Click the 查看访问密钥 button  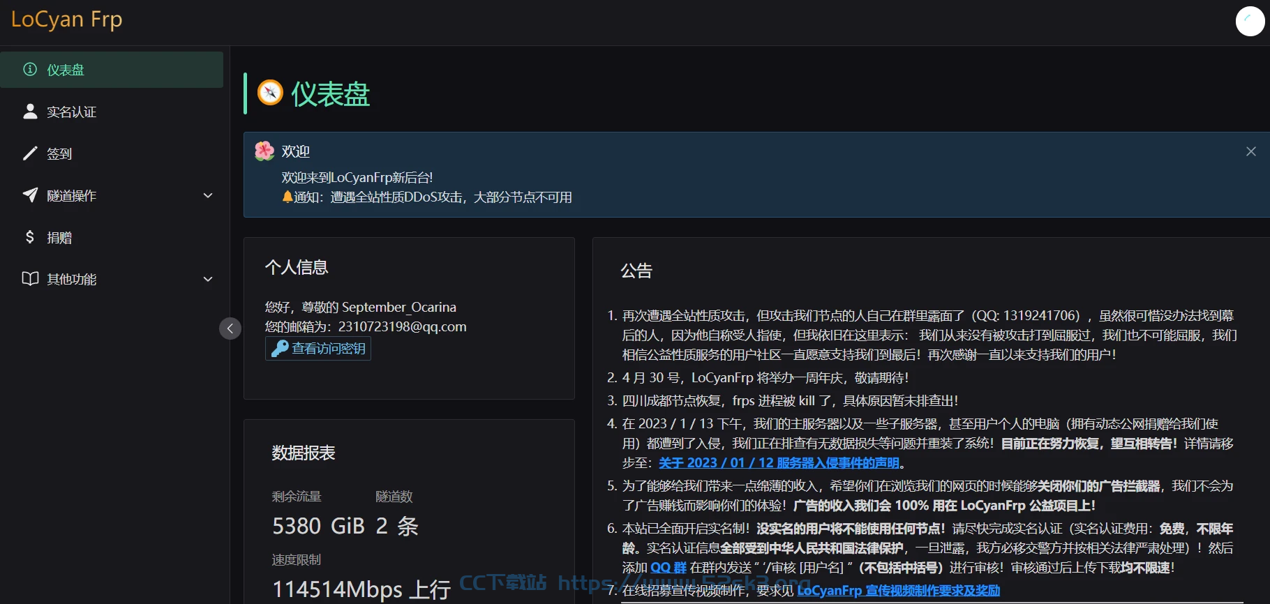(x=318, y=349)
